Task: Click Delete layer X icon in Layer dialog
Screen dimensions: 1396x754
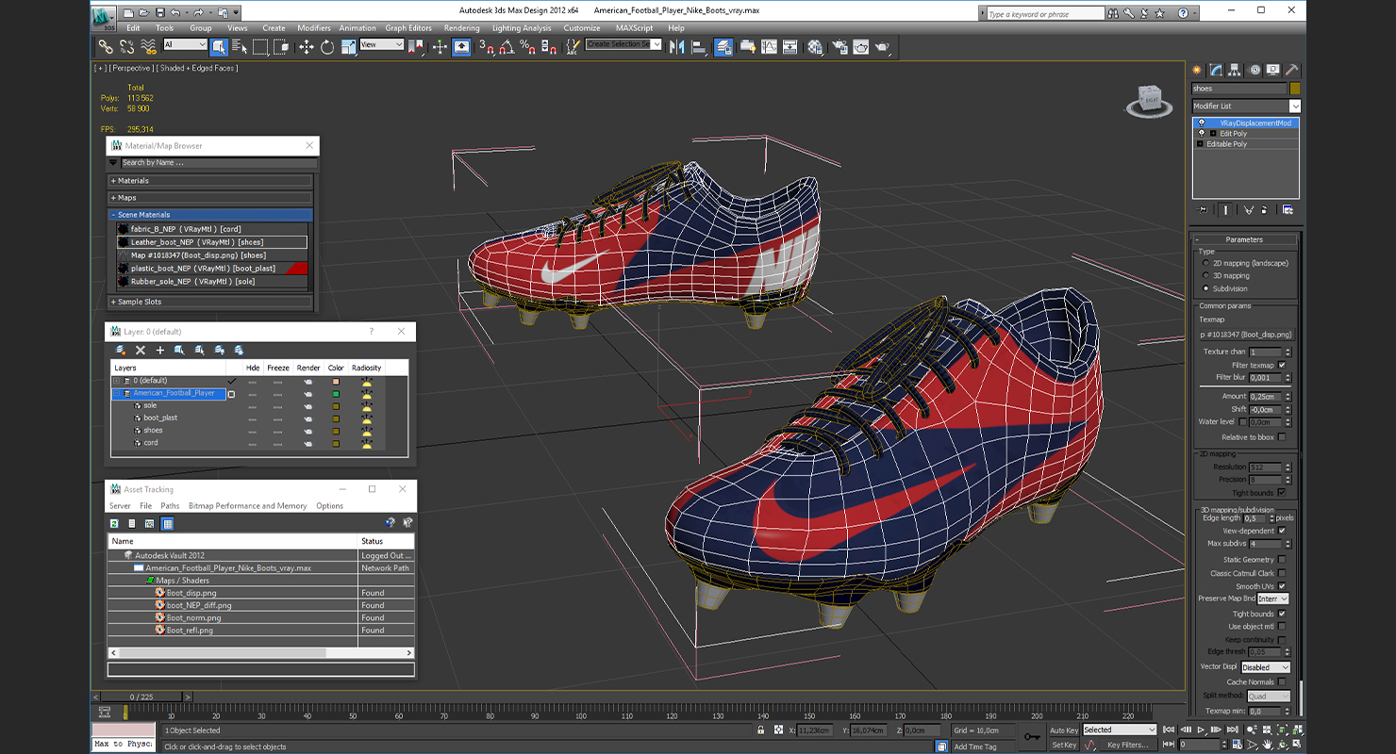Action: coord(141,350)
